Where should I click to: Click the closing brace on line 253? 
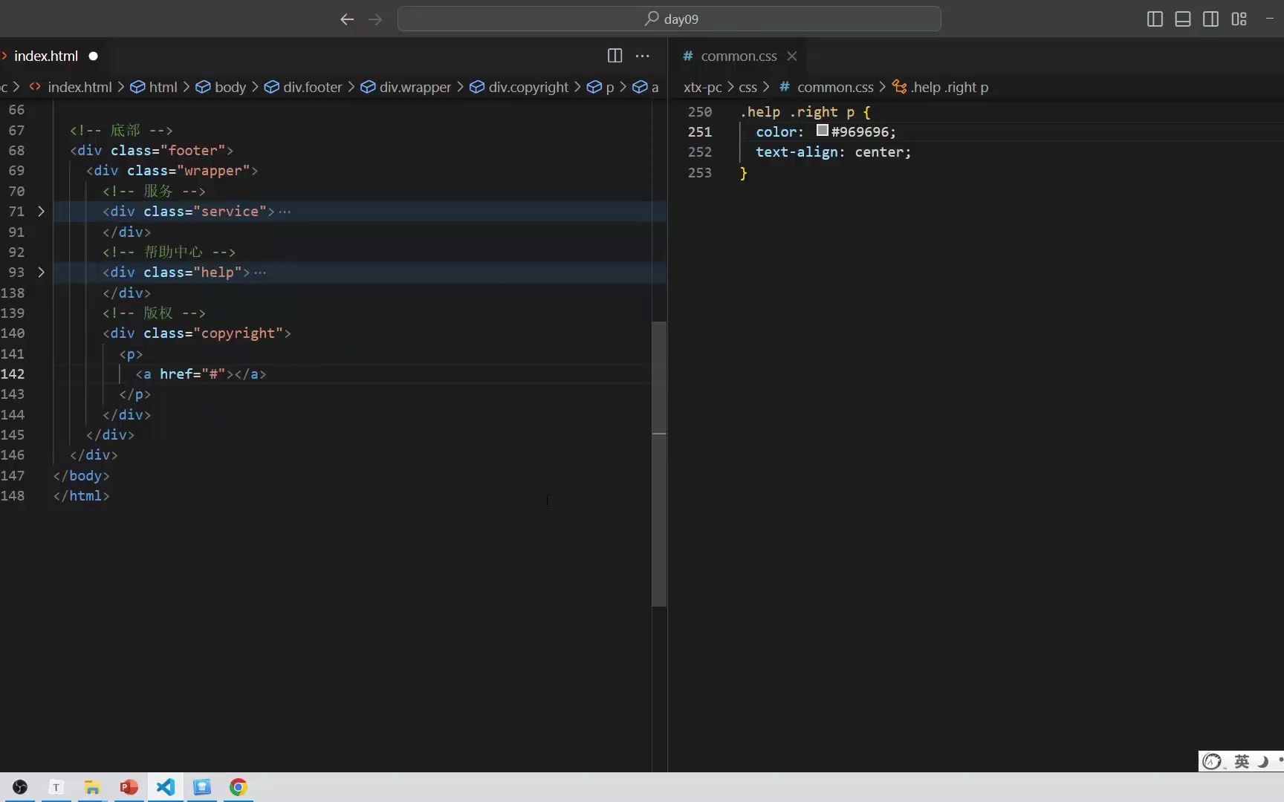(743, 173)
